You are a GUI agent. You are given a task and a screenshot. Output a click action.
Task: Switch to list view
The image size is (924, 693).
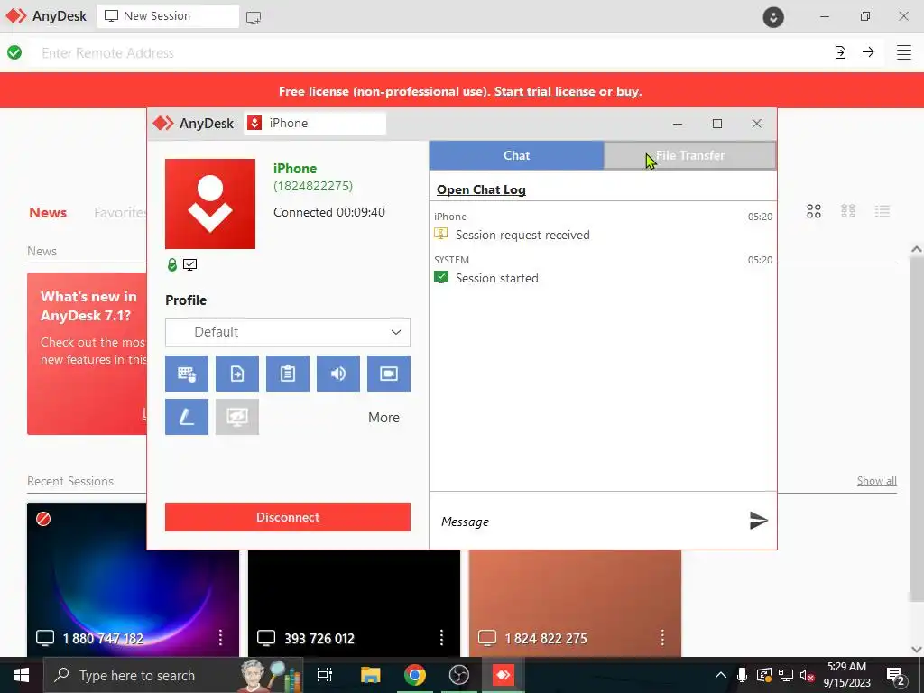pos(882,211)
